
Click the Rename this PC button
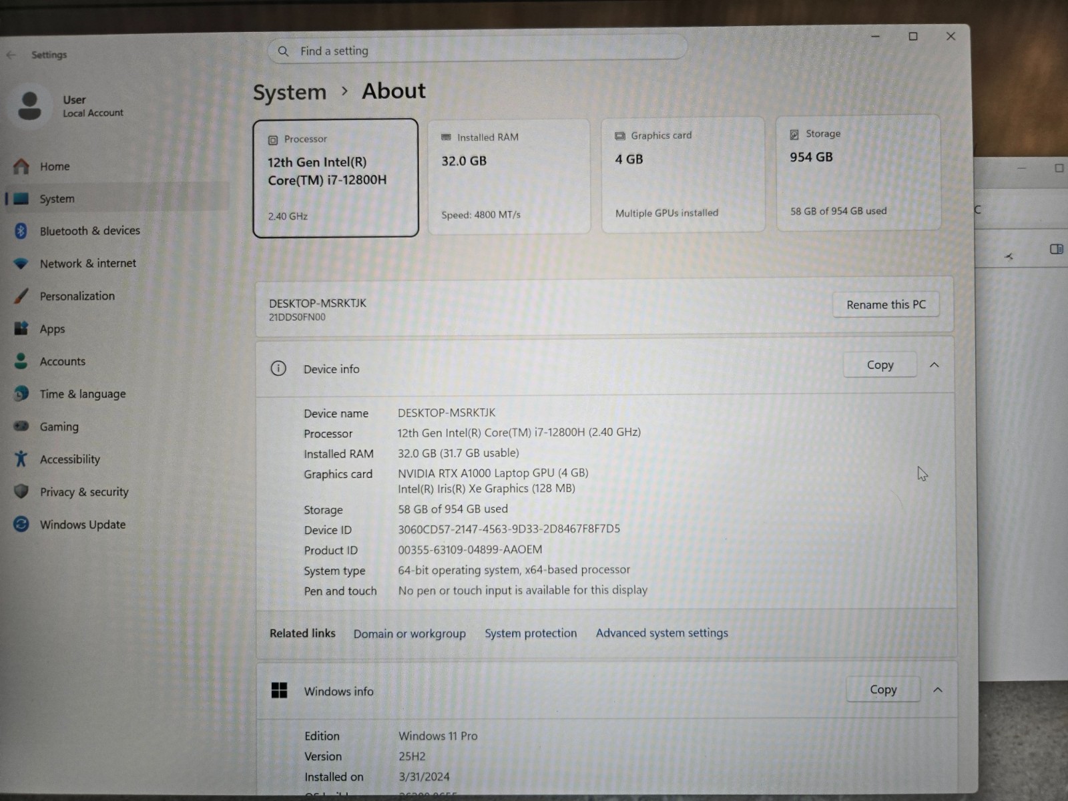[886, 304]
